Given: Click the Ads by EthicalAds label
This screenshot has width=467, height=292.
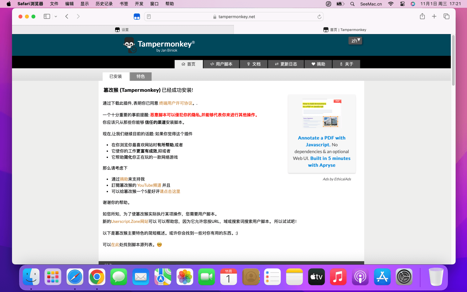Looking at the screenshot, I should coord(337,179).
